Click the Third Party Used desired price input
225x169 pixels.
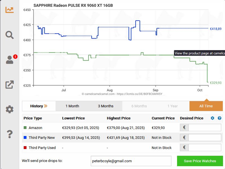(x=205, y=148)
